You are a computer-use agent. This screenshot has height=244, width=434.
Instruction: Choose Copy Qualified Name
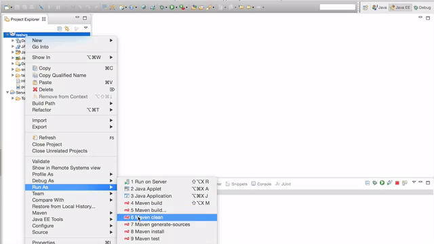pos(71,75)
